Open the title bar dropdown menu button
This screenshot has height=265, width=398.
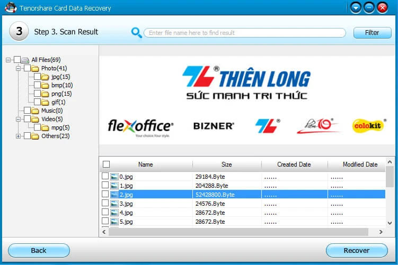356,8
